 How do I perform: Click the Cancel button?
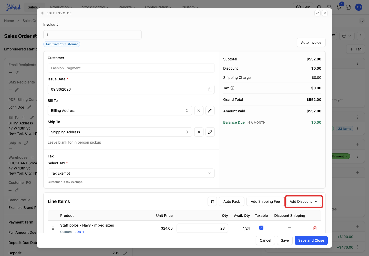pos(265,240)
